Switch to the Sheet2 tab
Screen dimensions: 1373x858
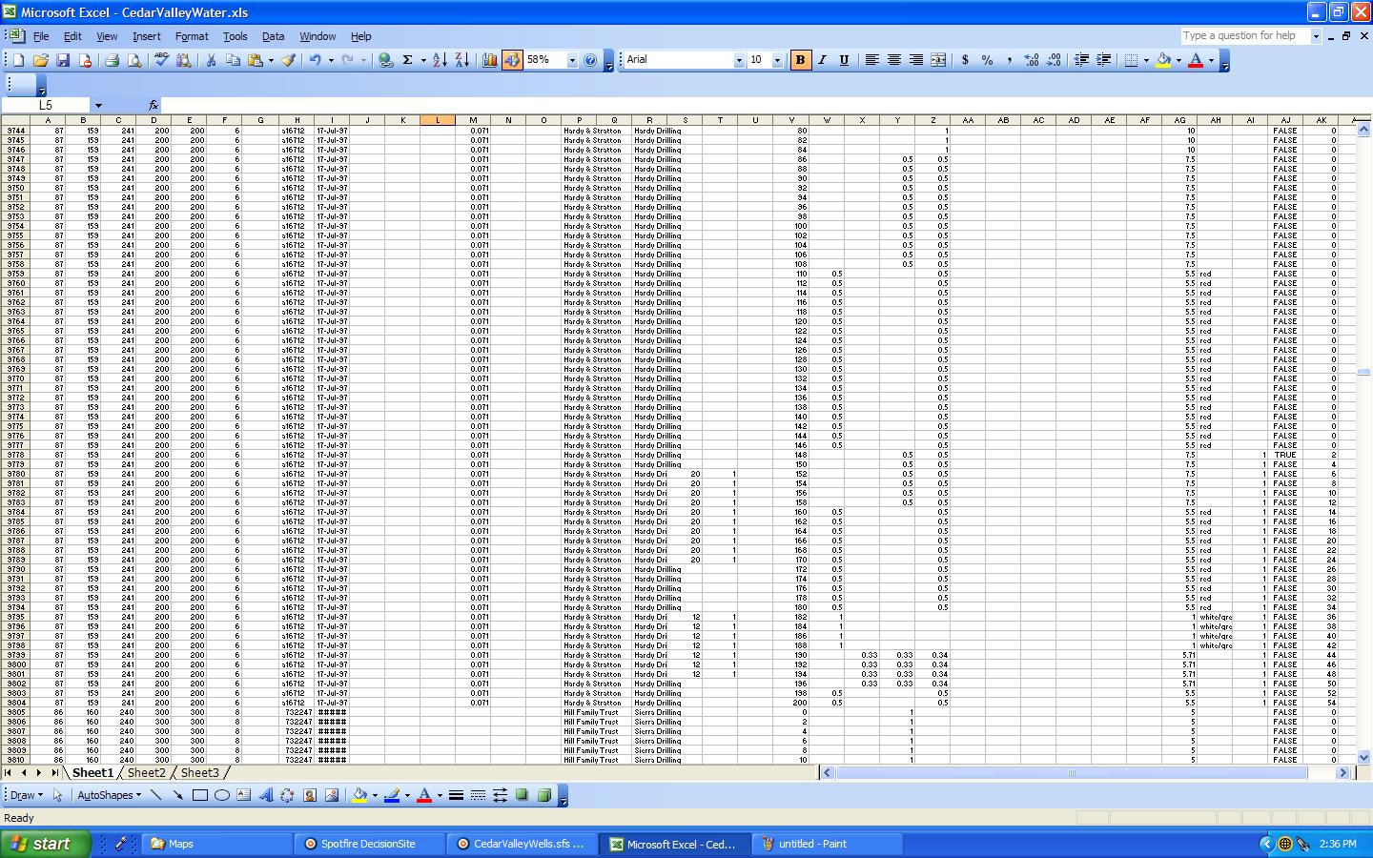point(146,773)
